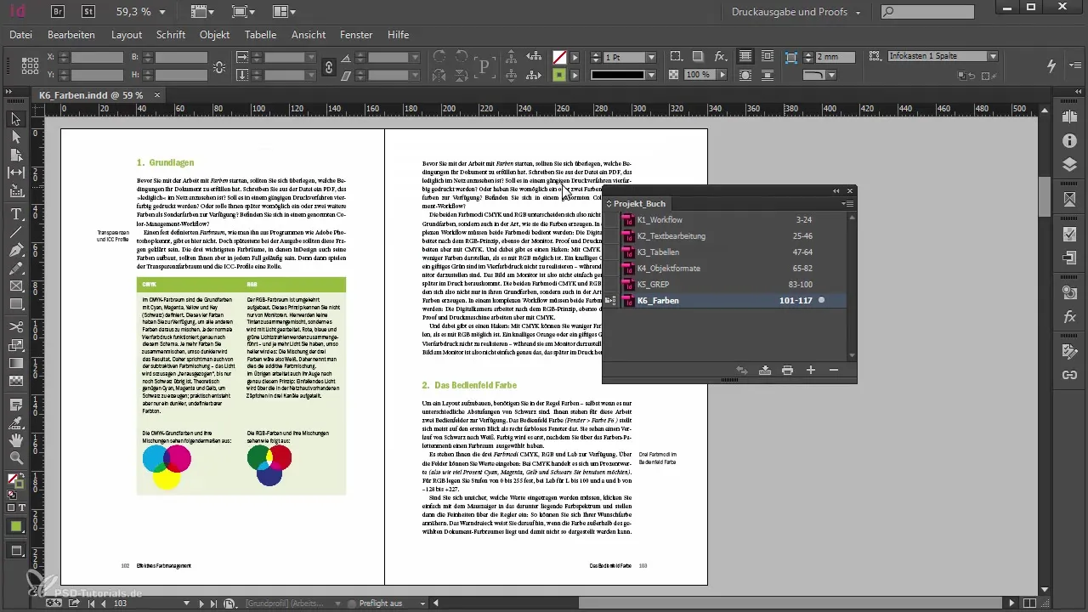Add document with plus icon in book panel
The image size is (1088, 612).
point(811,370)
